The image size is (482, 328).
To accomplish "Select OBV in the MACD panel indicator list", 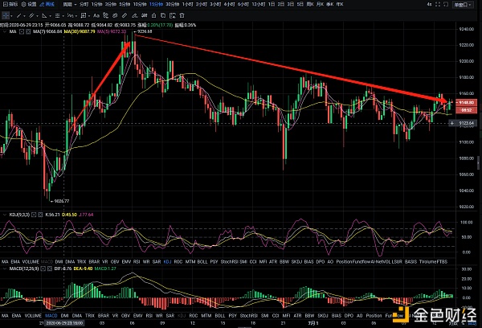I will click(126, 316).
